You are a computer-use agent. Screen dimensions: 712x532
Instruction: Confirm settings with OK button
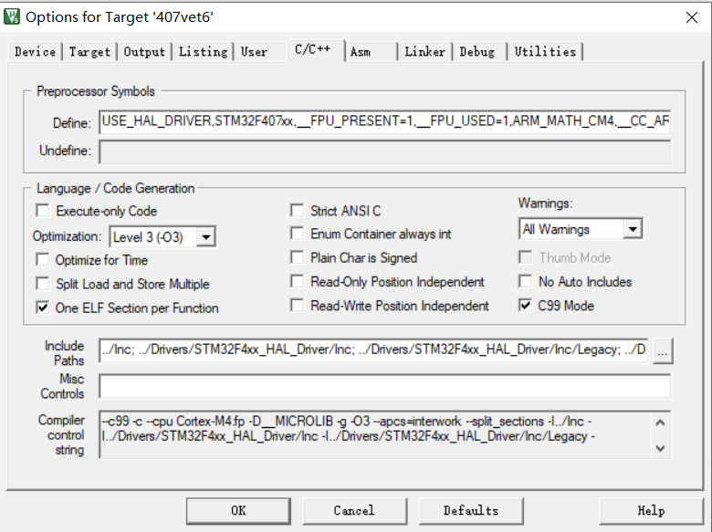tap(238, 511)
